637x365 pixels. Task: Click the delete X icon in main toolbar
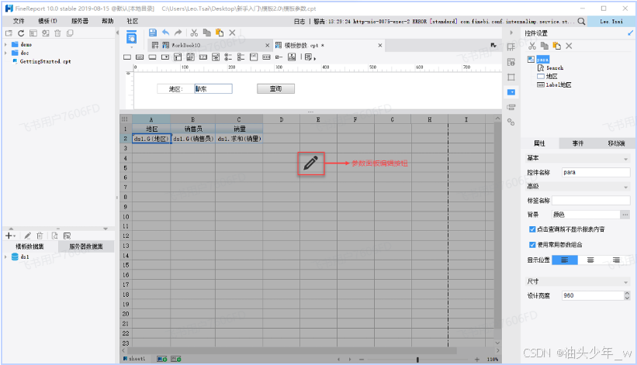(232, 33)
